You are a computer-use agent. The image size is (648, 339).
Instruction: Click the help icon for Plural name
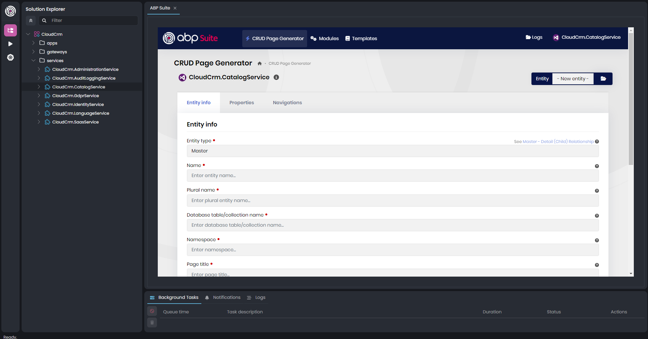point(597,191)
